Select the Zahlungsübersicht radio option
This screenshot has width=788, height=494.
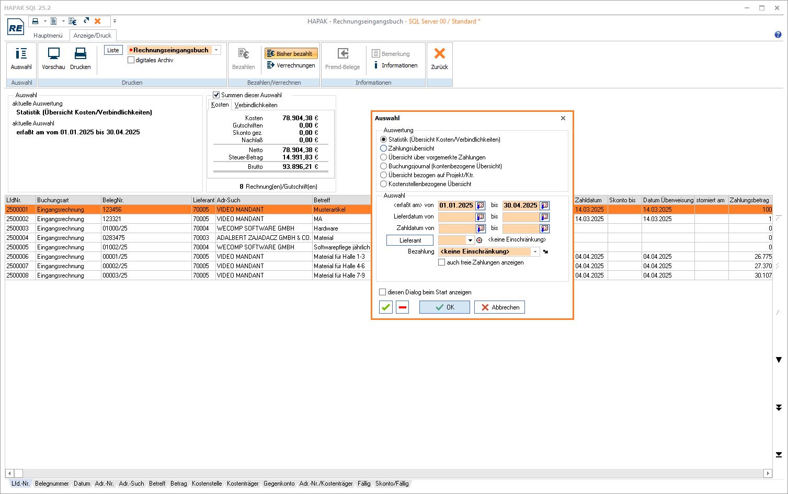coord(384,148)
